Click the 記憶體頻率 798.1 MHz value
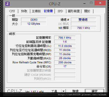The image size is (109, 97). (x=65, y=38)
